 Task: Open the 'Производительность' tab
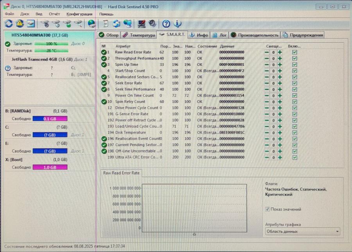tap(255, 35)
